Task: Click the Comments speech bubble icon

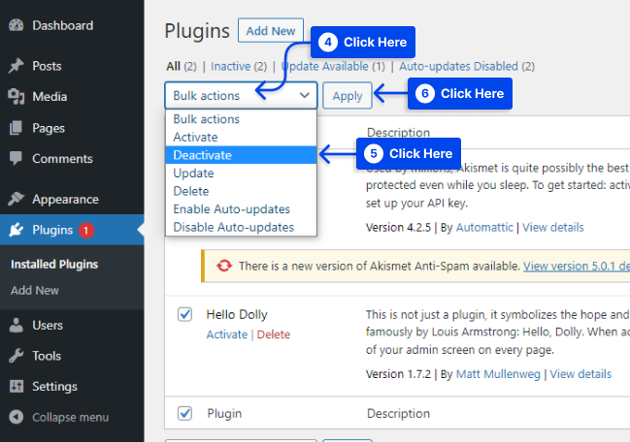Action: coord(17,158)
